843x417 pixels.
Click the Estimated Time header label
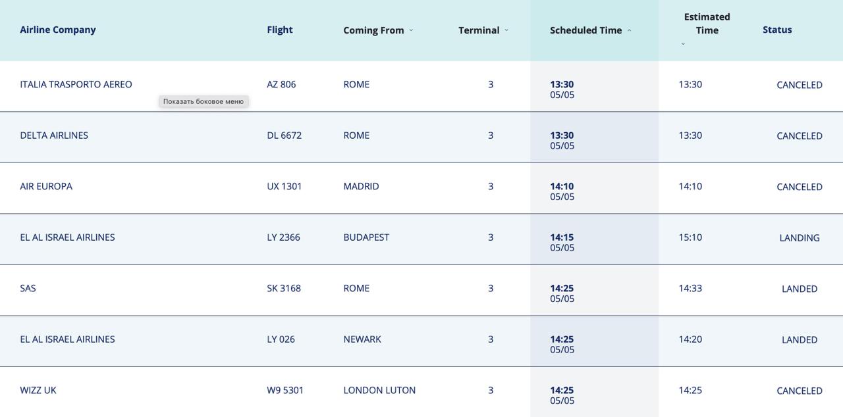(707, 24)
